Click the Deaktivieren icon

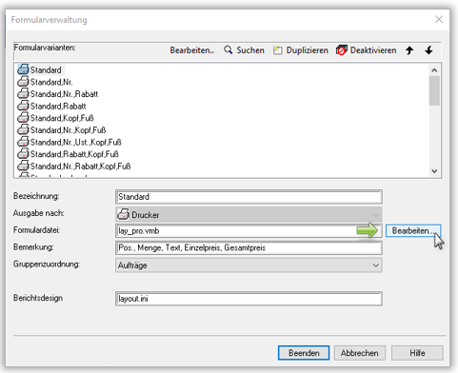(342, 50)
